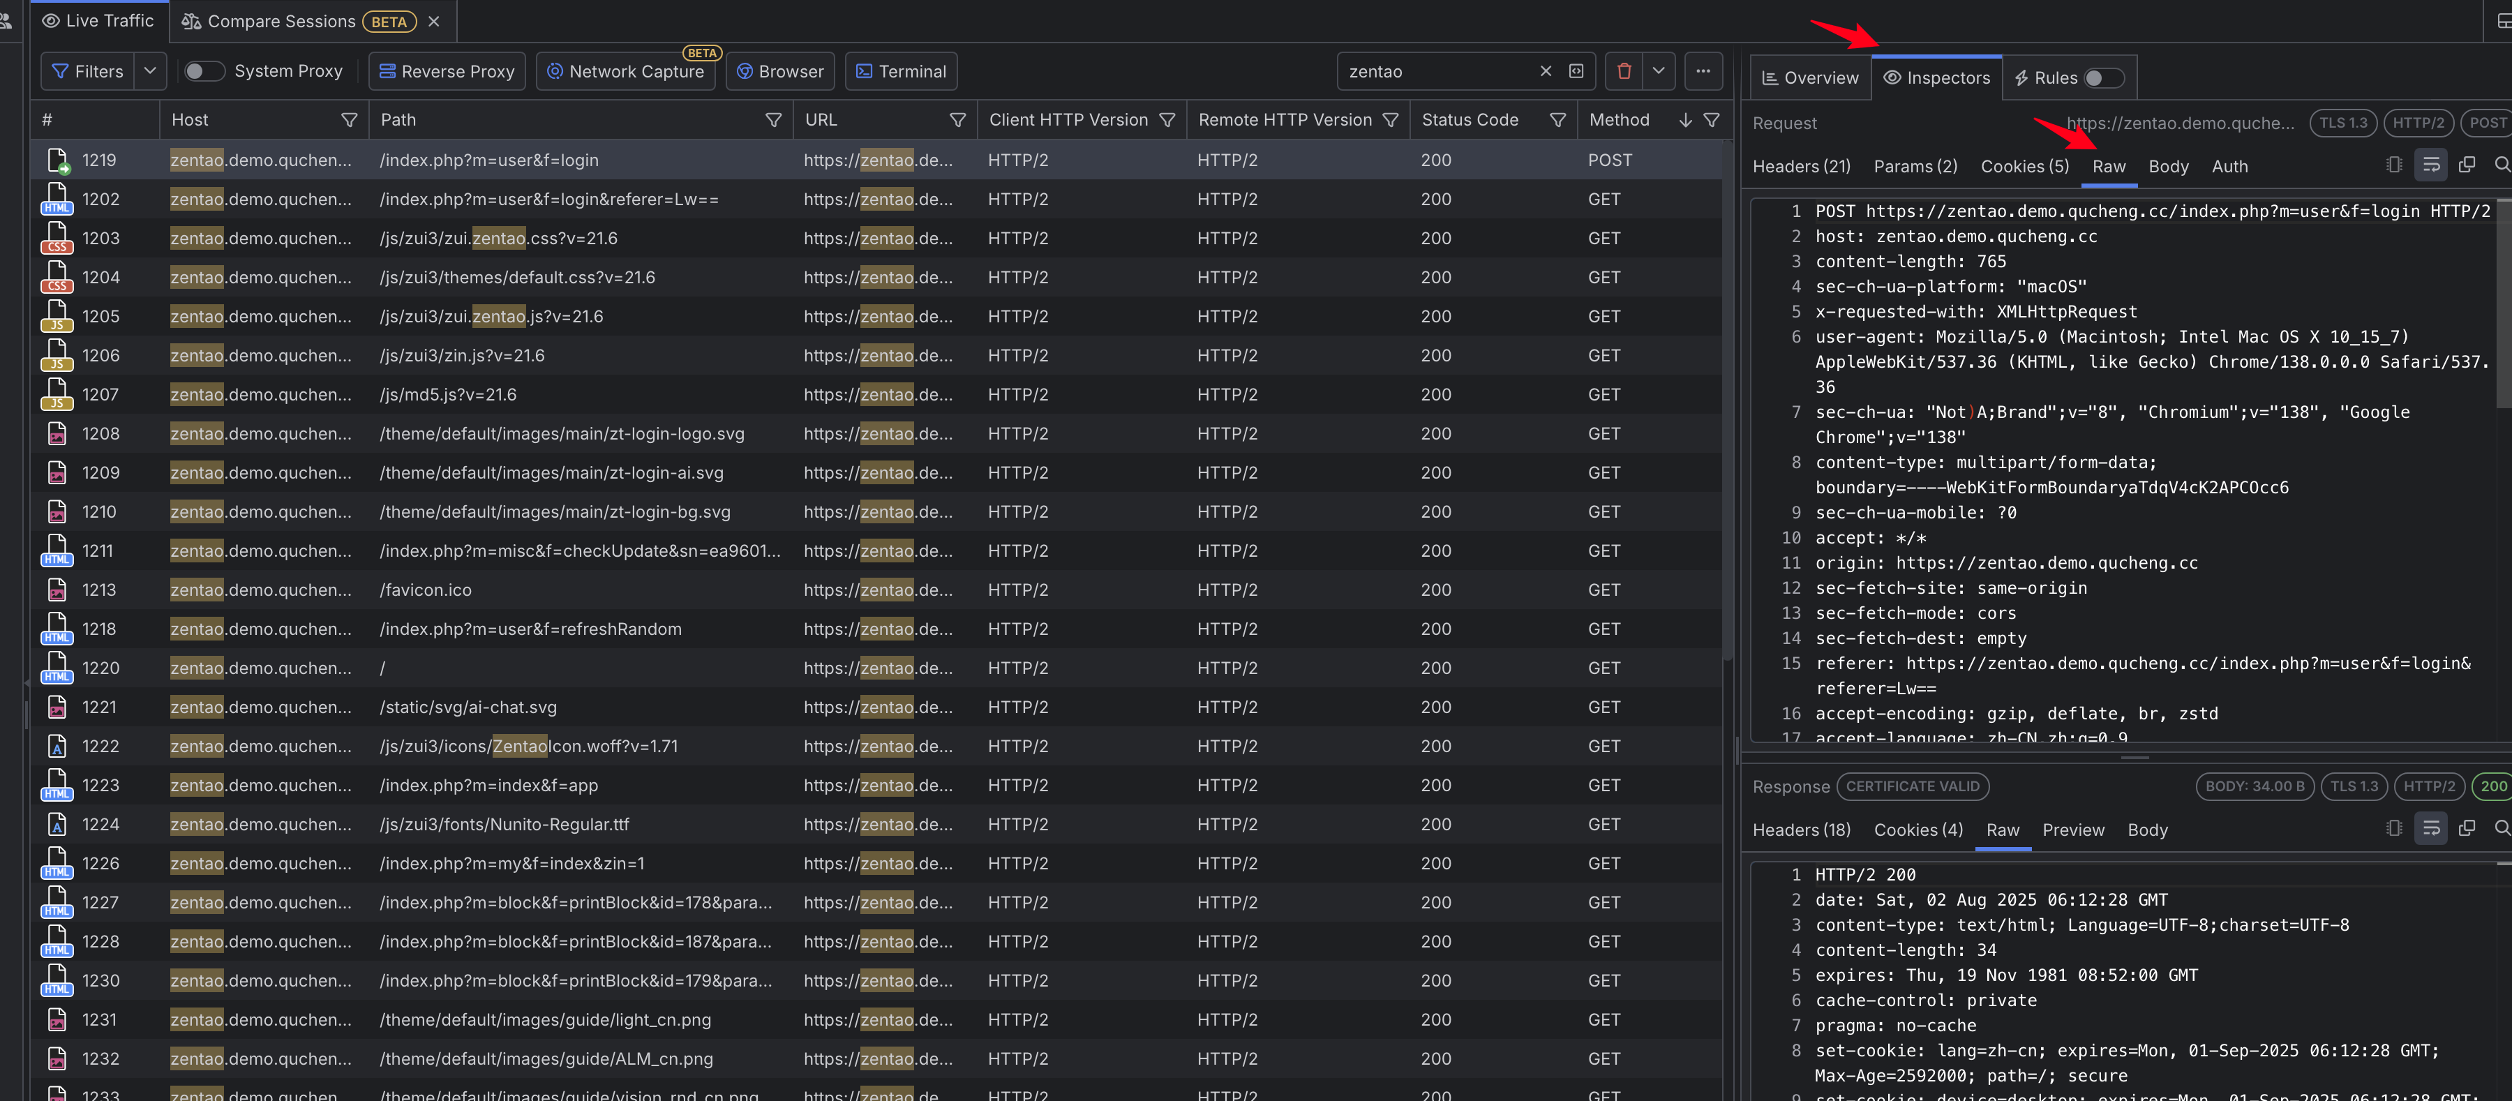This screenshot has width=2512, height=1101.
Task: Expand the Filters dropdown arrow
Action: (150, 71)
